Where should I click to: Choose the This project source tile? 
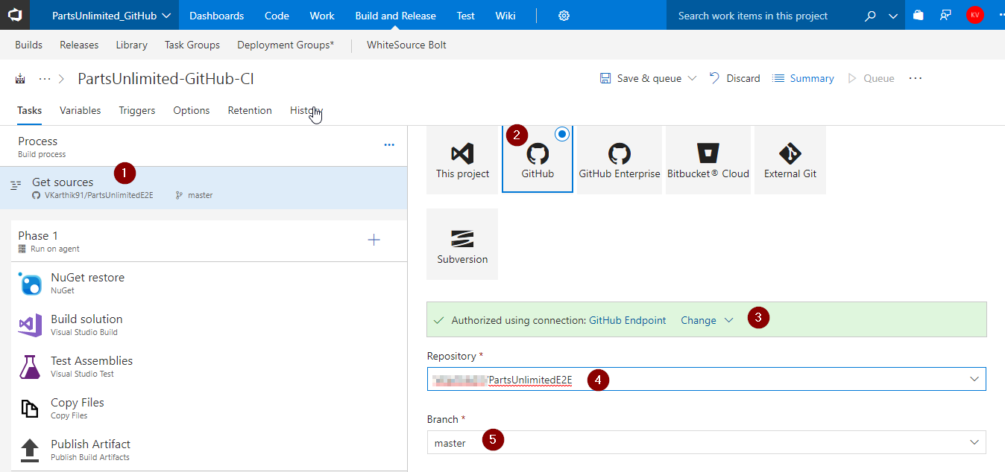462,160
